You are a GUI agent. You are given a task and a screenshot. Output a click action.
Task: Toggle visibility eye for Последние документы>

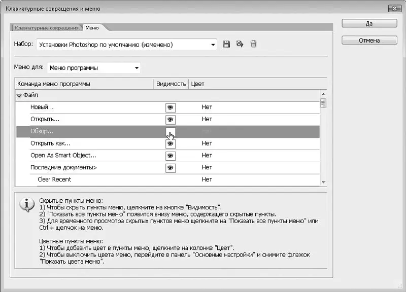pos(171,168)
